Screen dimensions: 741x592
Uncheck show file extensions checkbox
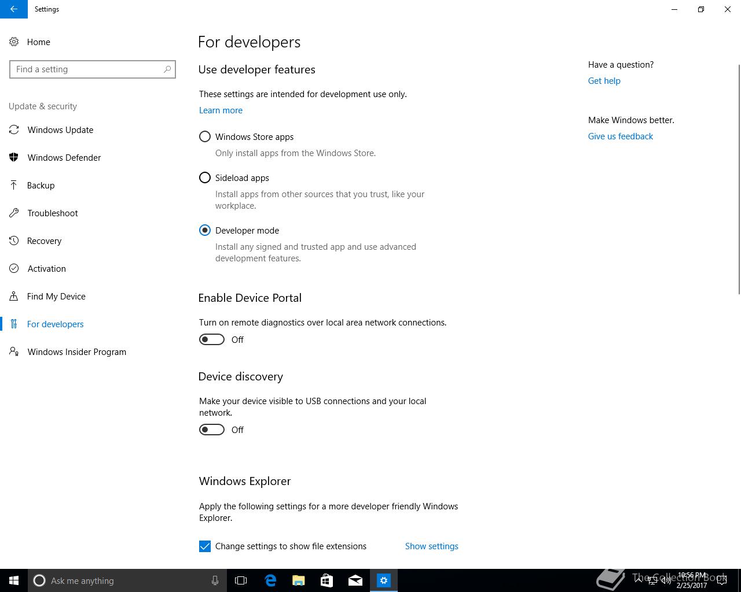[x=205, y=546]
